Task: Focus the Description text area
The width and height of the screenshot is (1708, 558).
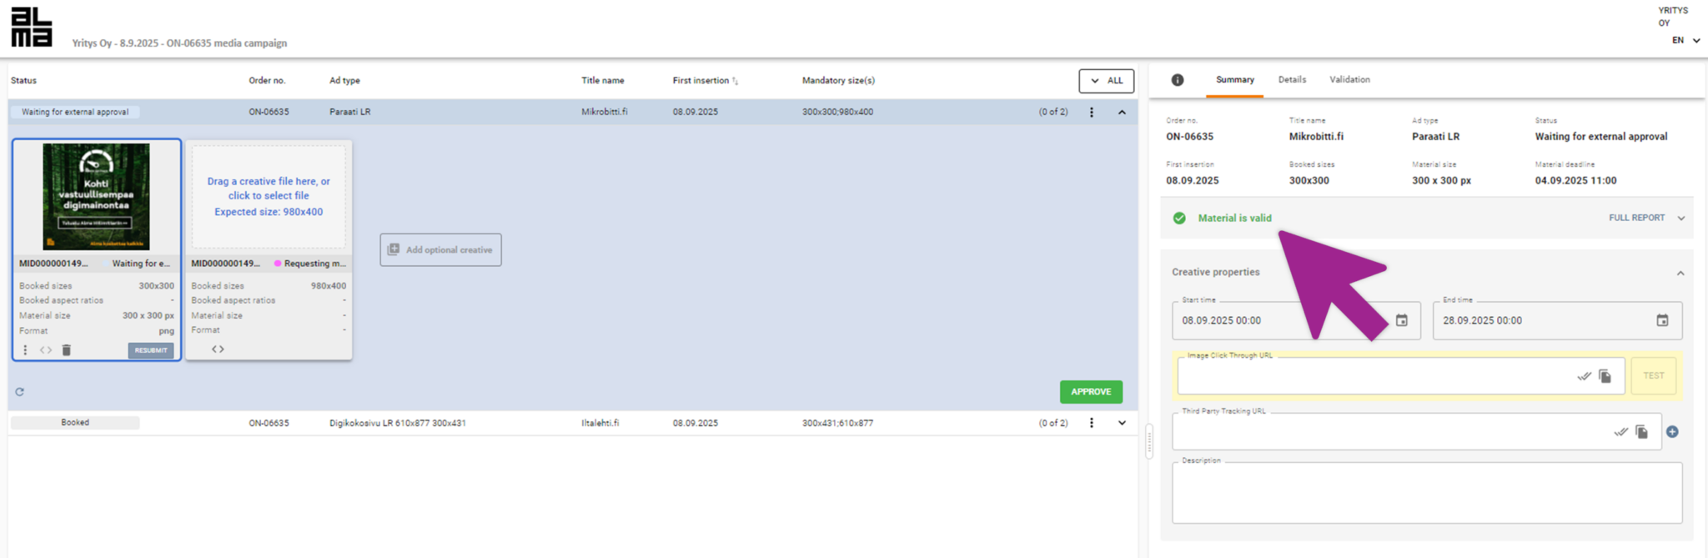Action: click(x=1427, y=493)
